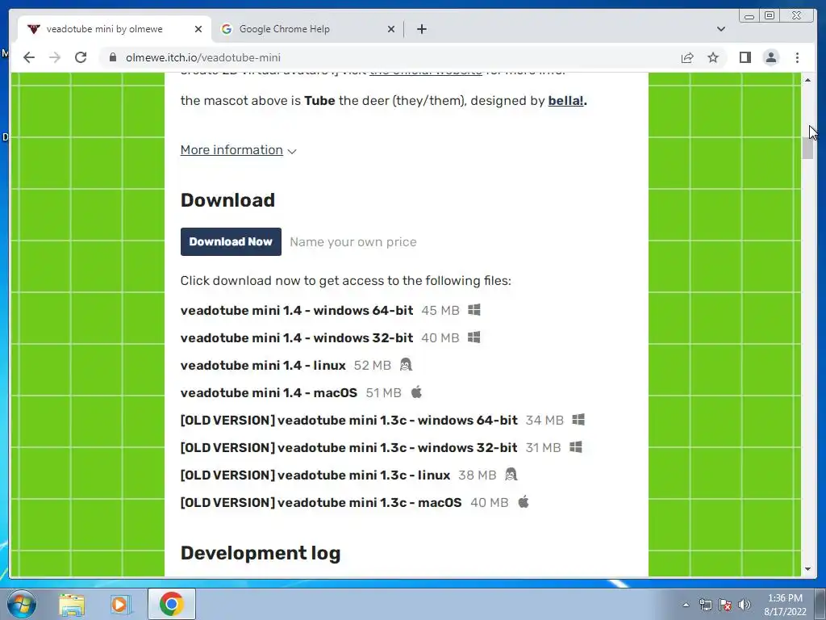The image size is (826, 620).
Task: Click page scrollbar up arrow
Action: coord(807,80)
